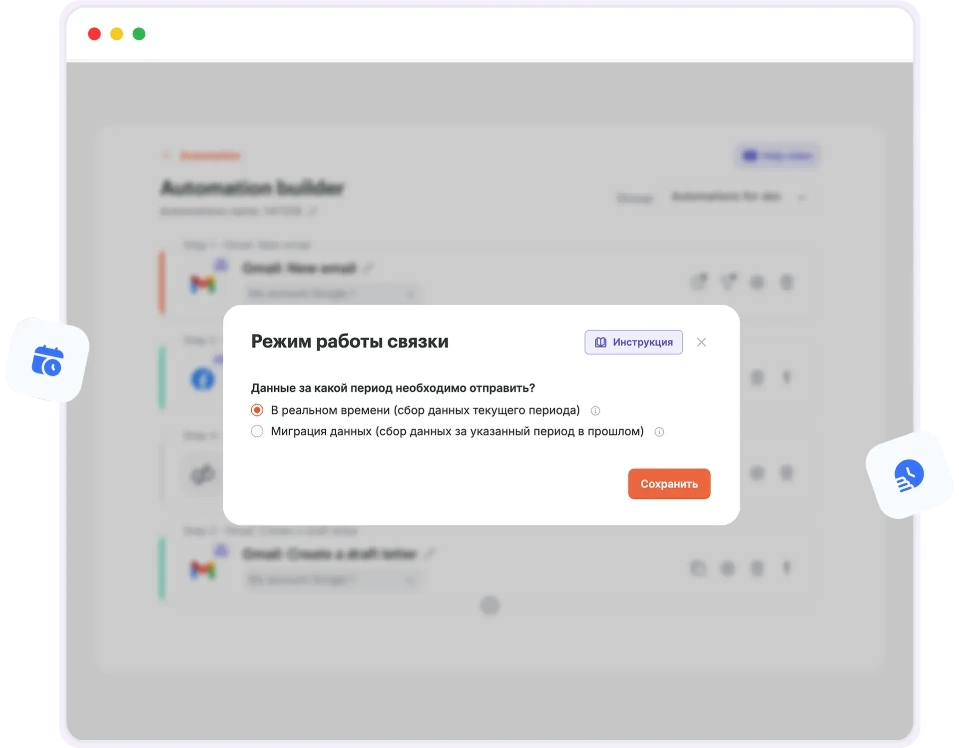Show info tooltip for data migration option
Image resolution: width=959 pixels, height=748 pixels.
(659, 432)
